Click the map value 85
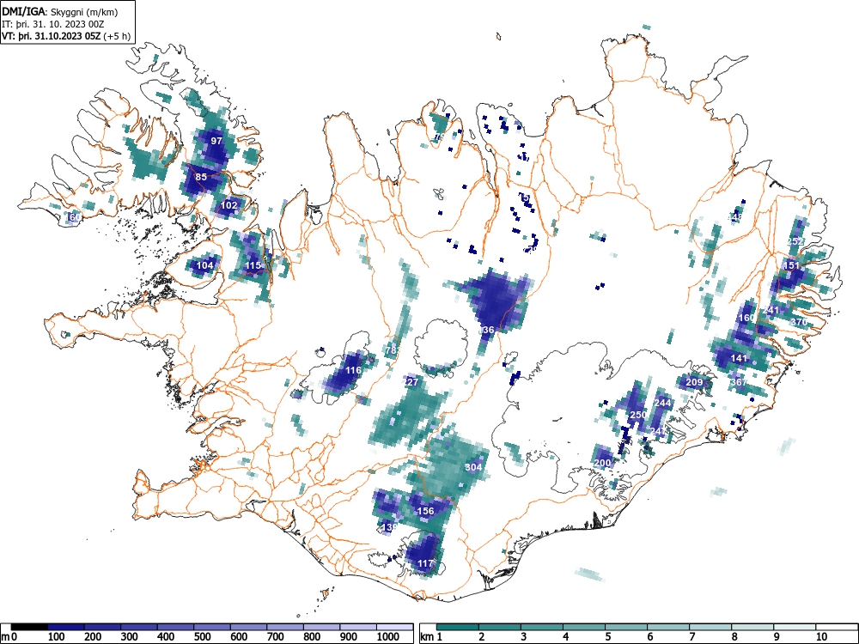Image resolution: width=859 pixels, height=644 pixels. (201, 177)
